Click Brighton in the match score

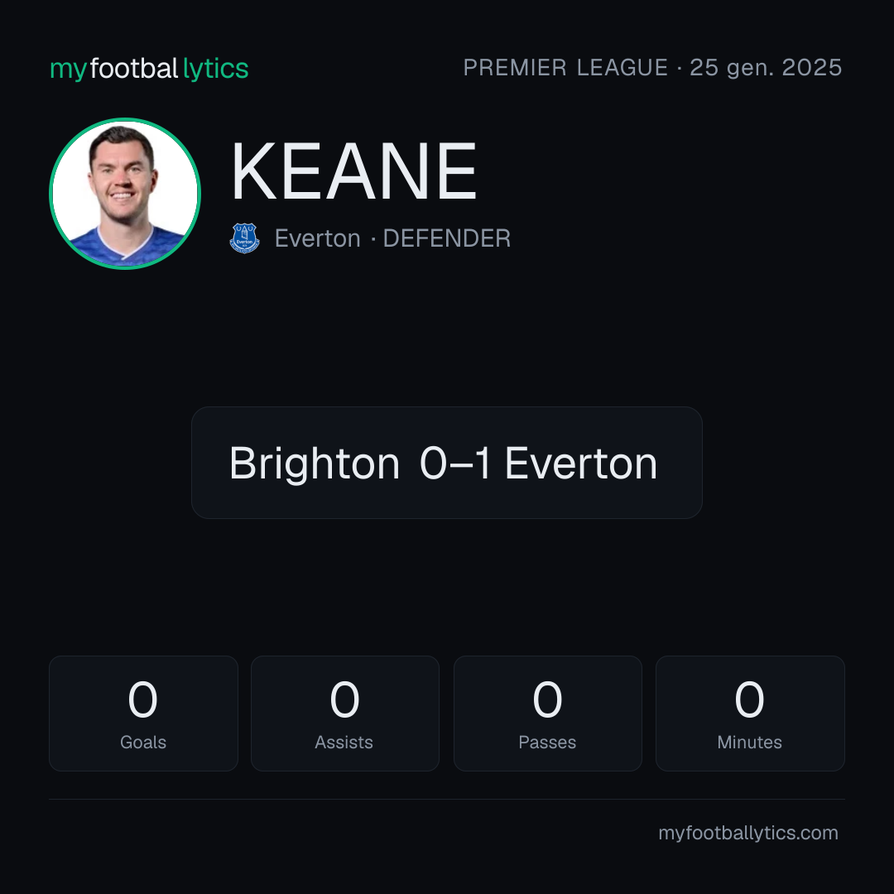(315, 464)
